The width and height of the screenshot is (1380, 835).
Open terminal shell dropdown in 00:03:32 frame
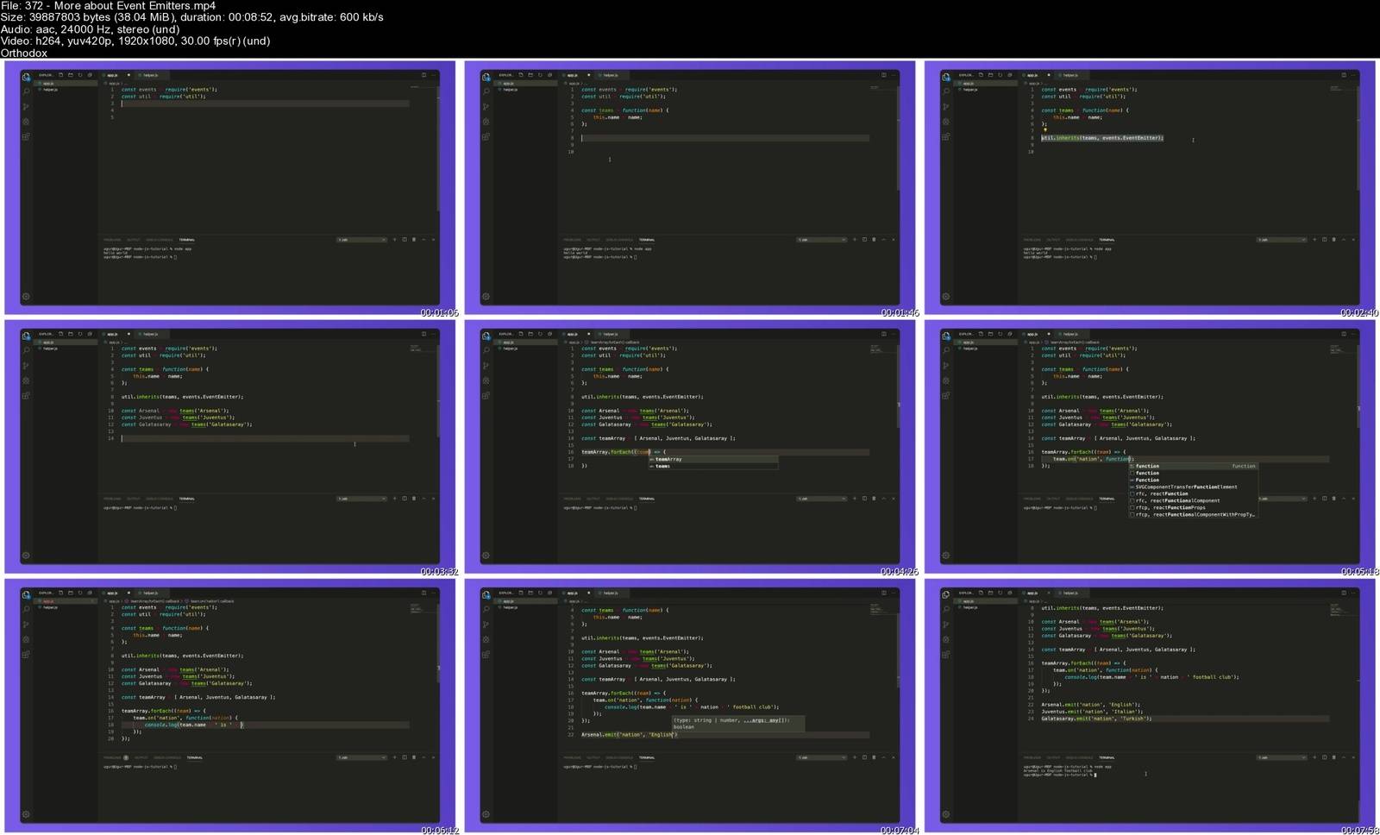(361, 499)
